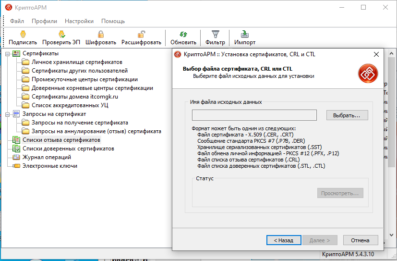This screenshot has height=261, width=397.
Task: Close the certificate installation dialog
Action: [x=376, y=54]
